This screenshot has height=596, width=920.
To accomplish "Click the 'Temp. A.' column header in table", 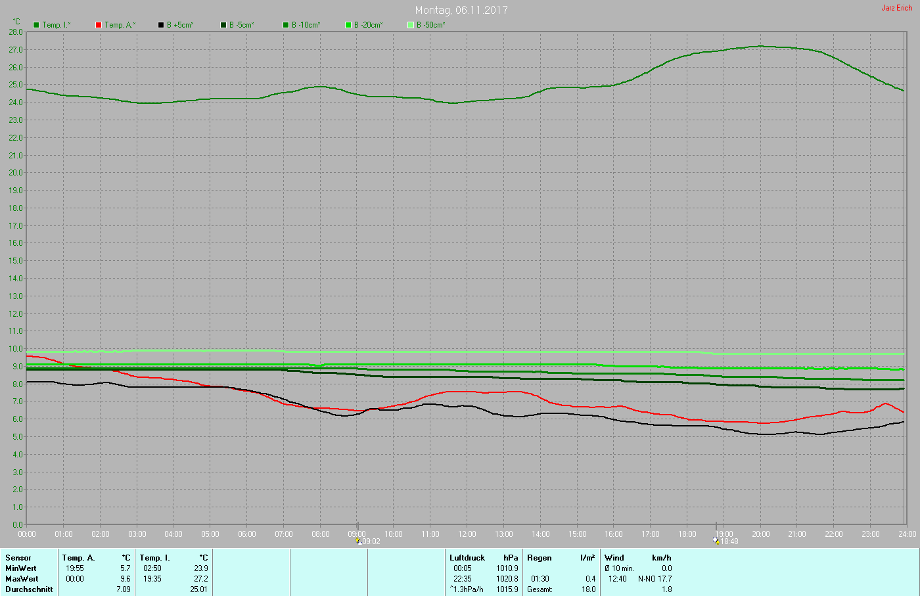I will tap(79, 558).
